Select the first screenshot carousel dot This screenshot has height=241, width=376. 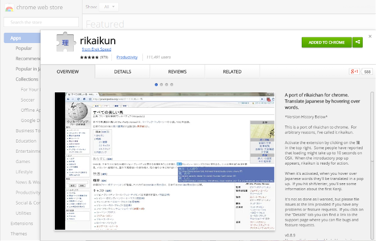point(156,85)
